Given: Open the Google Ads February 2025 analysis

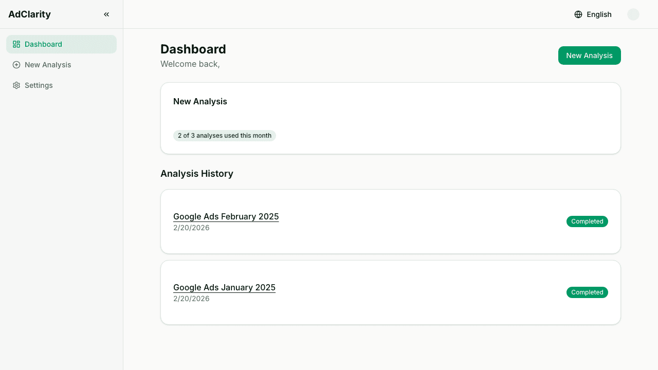Looking at the screenshot, I should coord(226,216).
